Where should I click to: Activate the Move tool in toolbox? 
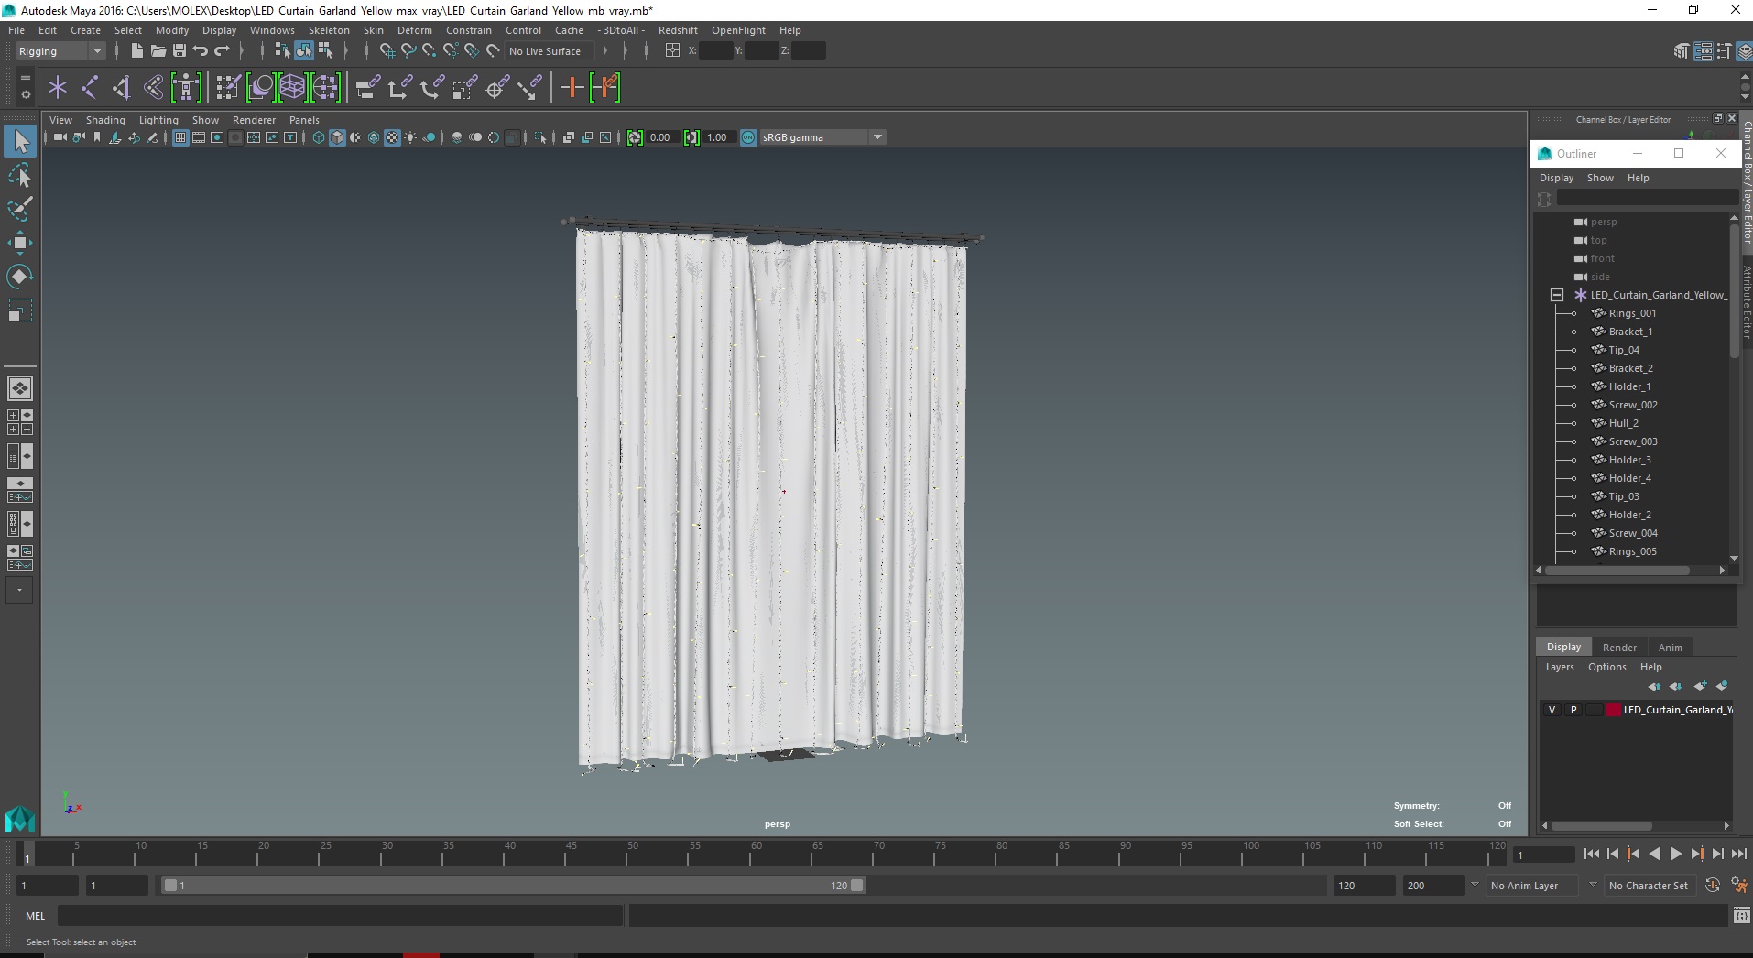[20, 243]
